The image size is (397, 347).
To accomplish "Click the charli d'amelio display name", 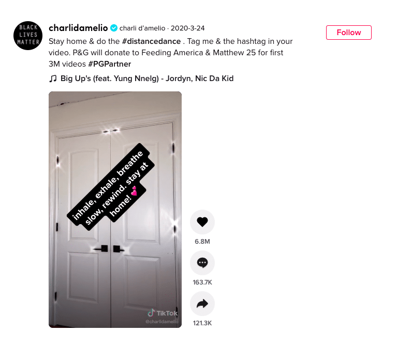I will (x=142, y=28).
